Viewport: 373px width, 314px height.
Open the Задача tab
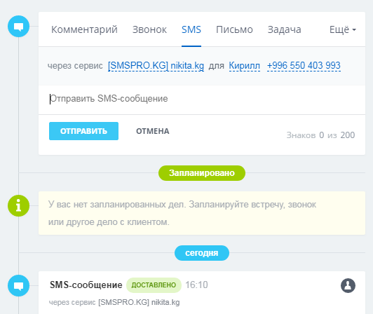(x=284, y=29)
